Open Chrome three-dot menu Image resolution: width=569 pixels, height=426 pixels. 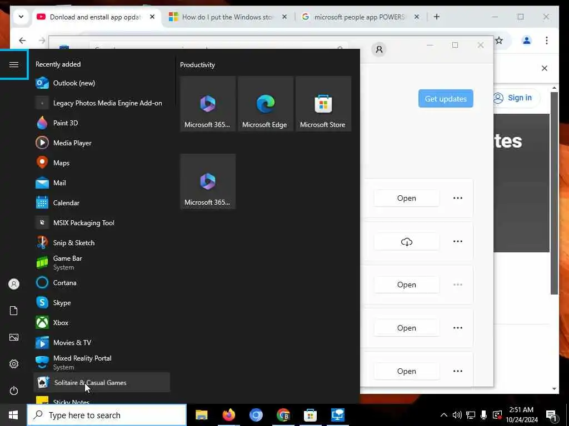click(x=547, y=40)
